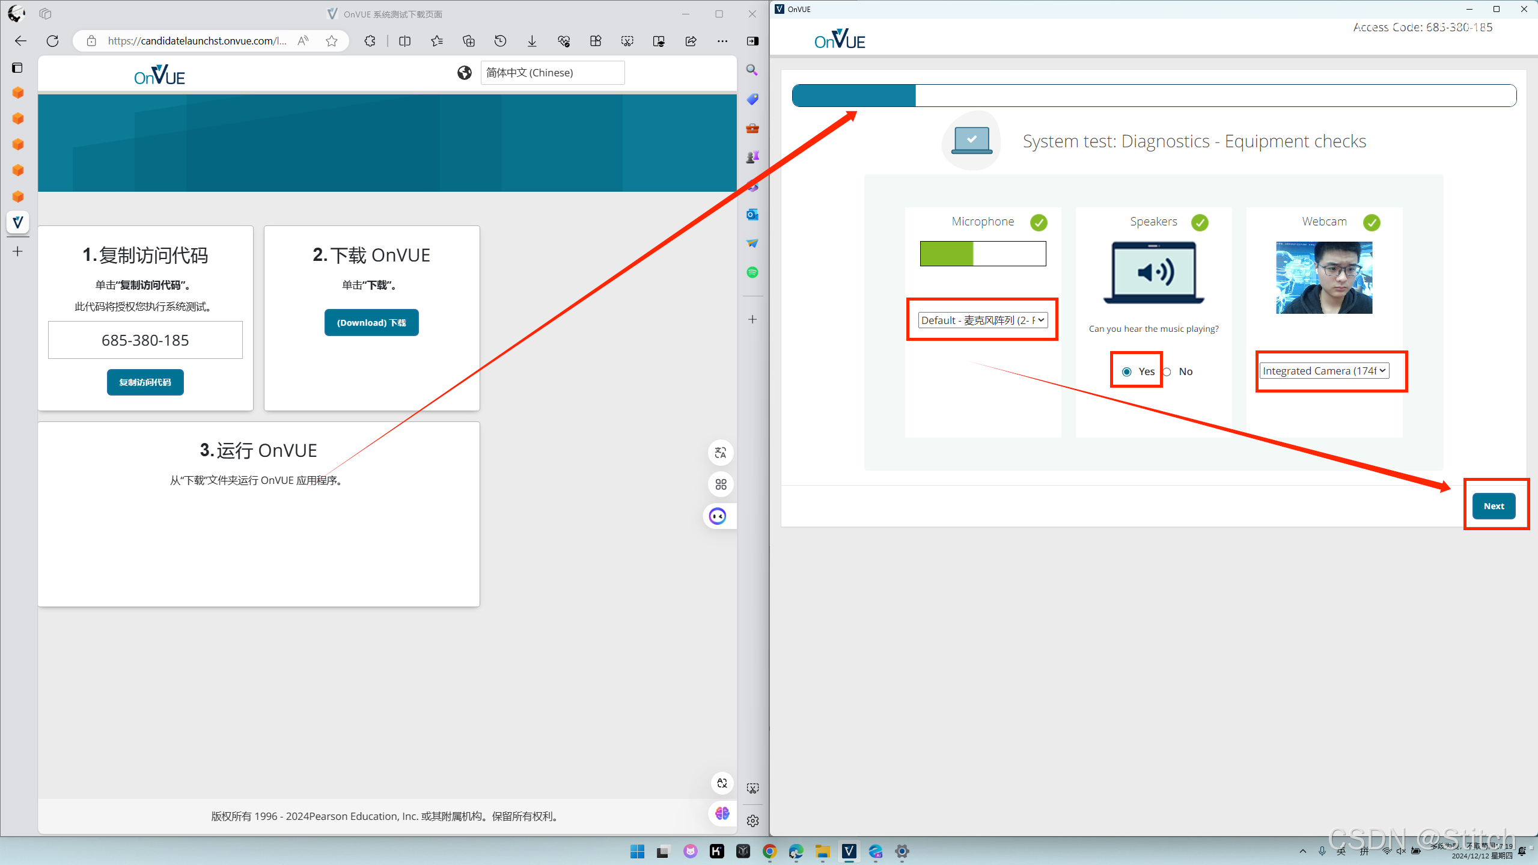The width and height of the screenshot is (1538, 865).
Task: Open the browser history icon
Action: point(500,41)
